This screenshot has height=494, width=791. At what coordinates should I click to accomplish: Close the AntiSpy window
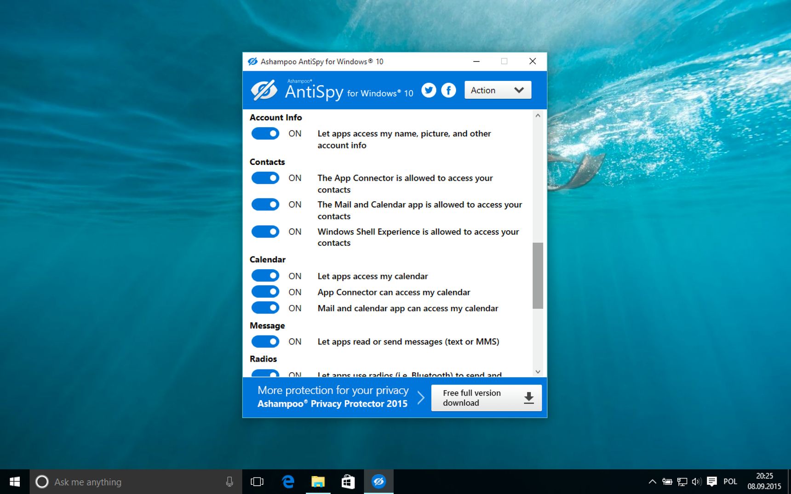click(533, 61)
